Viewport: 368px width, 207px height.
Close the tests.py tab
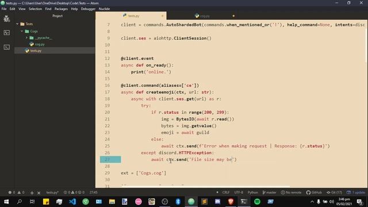pos(162,16)
